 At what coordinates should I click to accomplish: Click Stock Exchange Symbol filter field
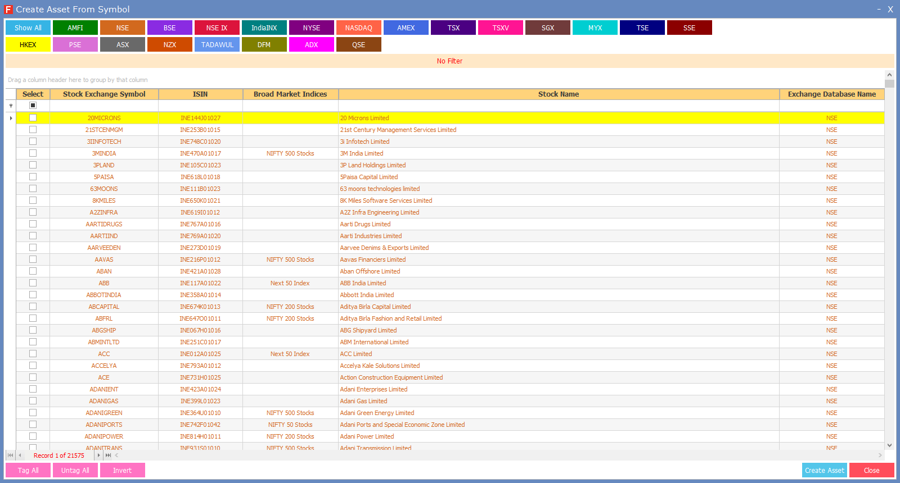pos(104,106)
